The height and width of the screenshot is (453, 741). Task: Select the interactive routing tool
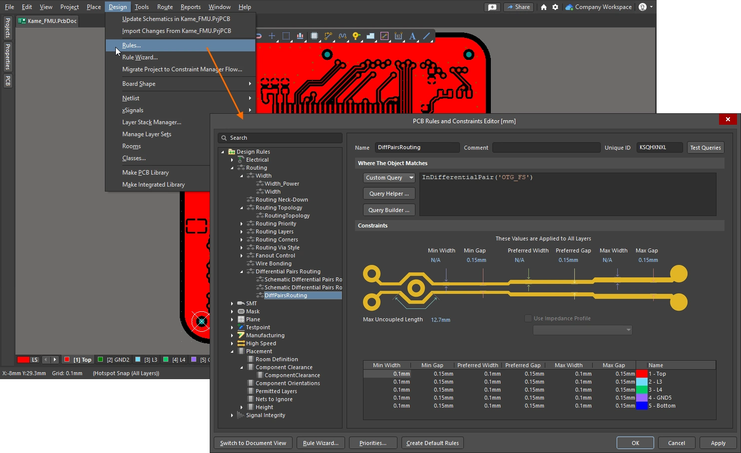328,36
